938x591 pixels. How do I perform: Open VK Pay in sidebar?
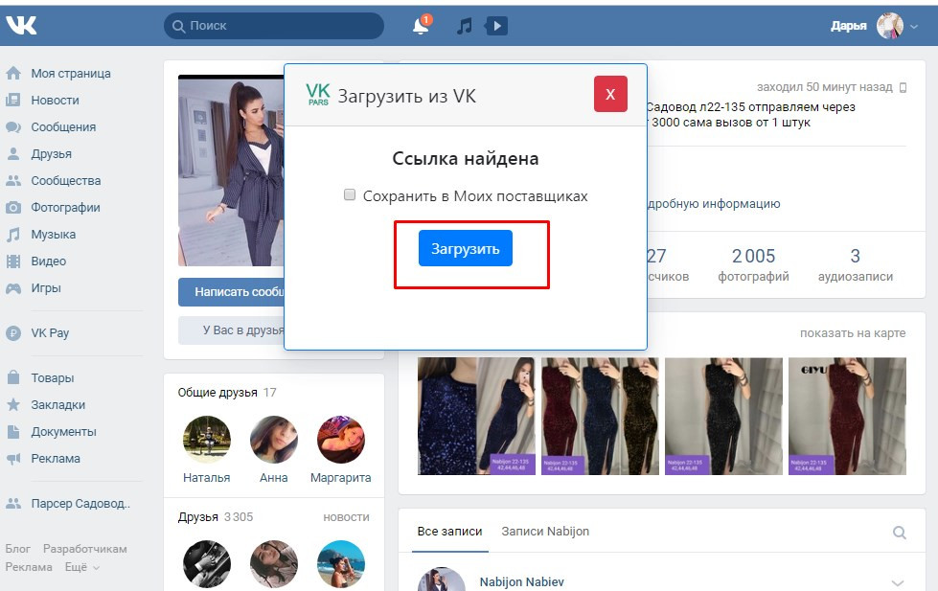click(x=50, y=333)
